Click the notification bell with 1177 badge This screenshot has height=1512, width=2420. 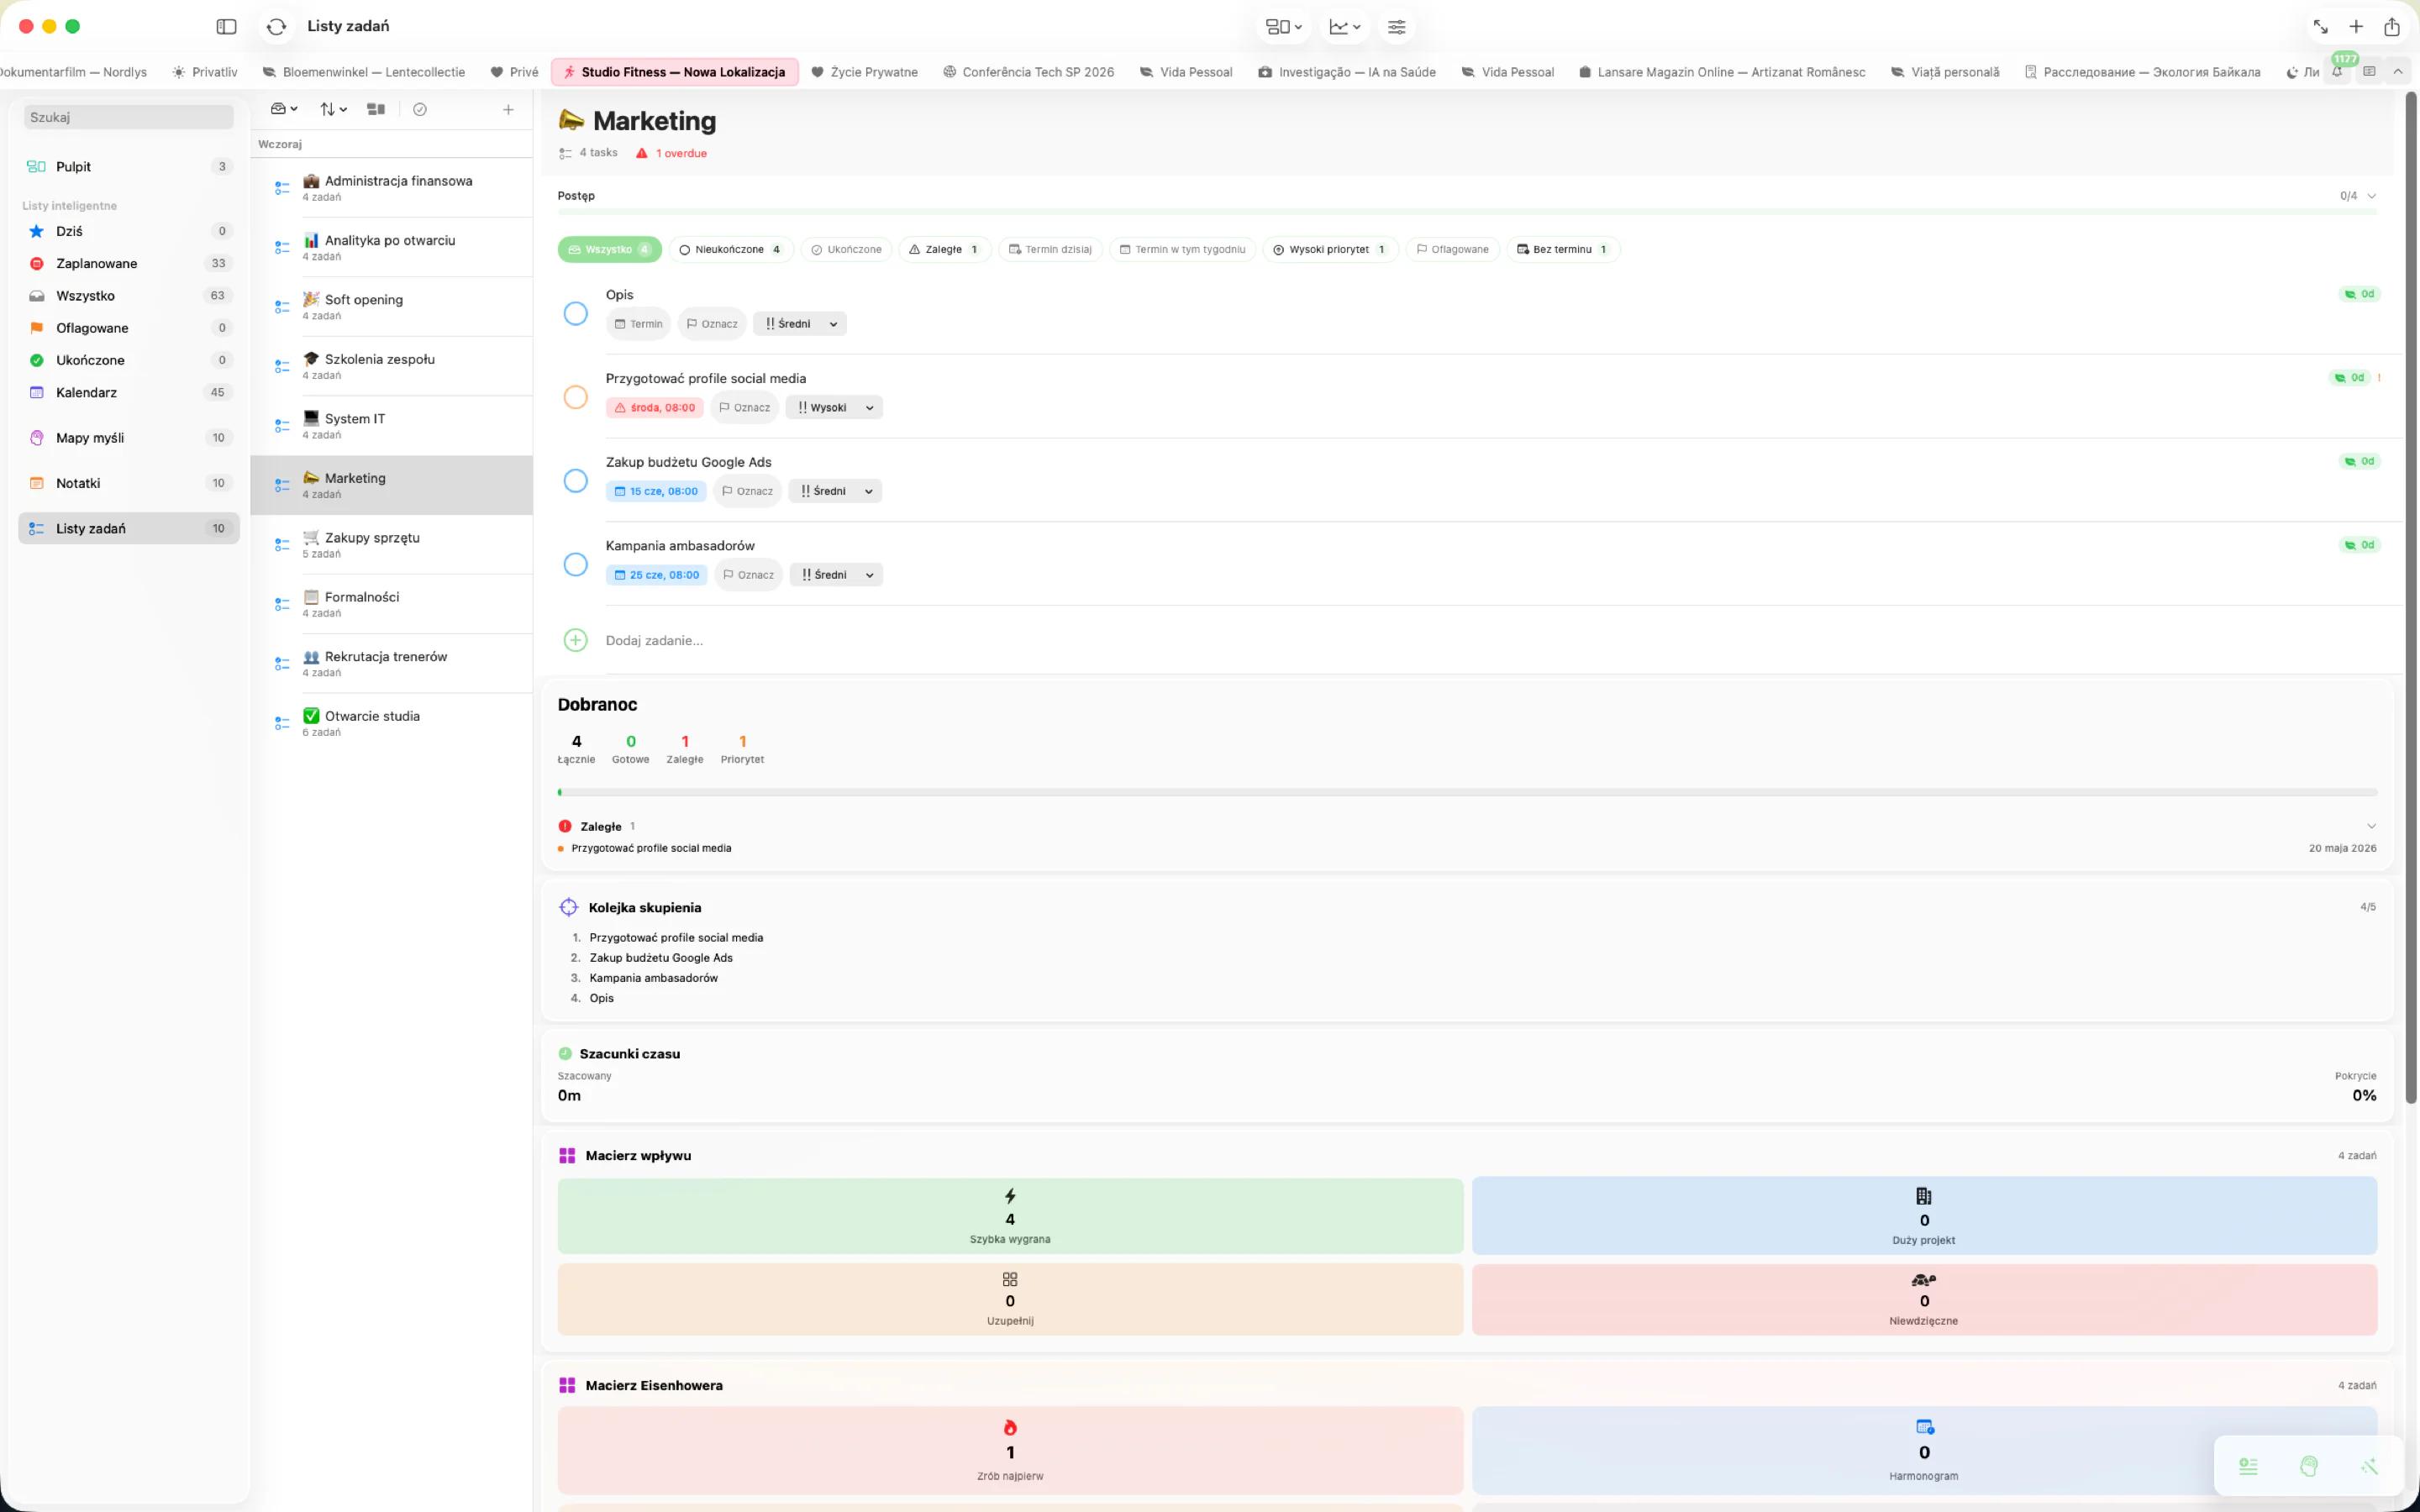point(2337,72)
